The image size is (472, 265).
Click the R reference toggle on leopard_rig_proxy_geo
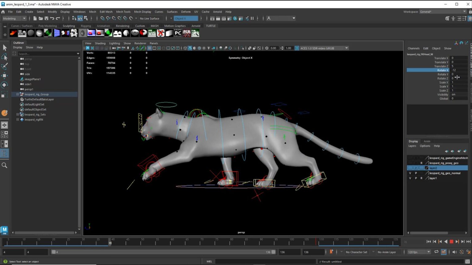pyautogui.click(x=421, y=163)
